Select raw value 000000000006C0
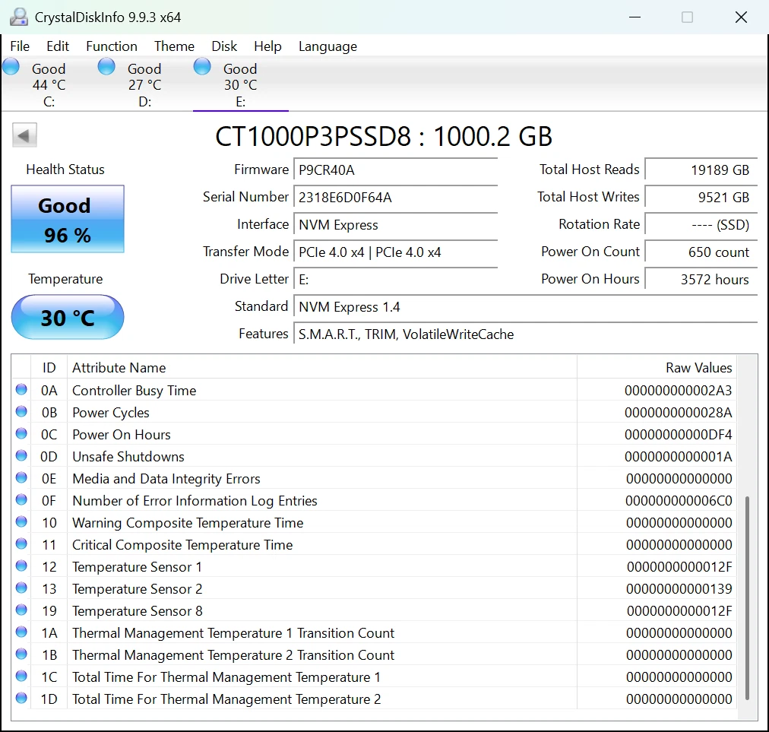 [679, 501]
